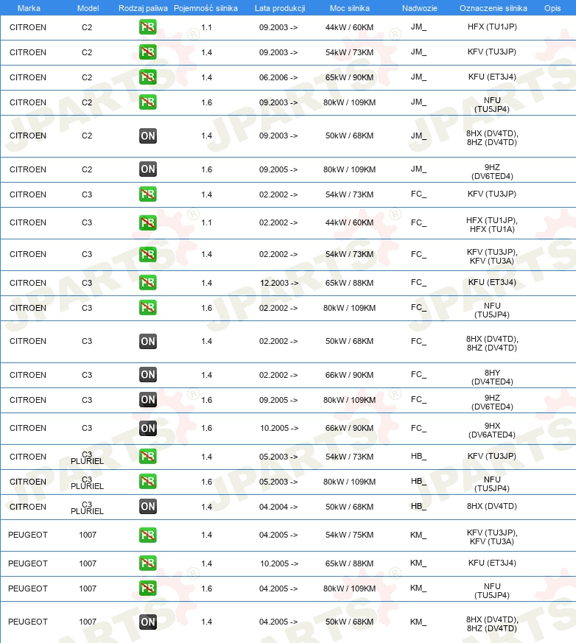Click petrol icon for C3 Pluriel 1.6
This screenshot has height=643, width=576.
(147, 482)
